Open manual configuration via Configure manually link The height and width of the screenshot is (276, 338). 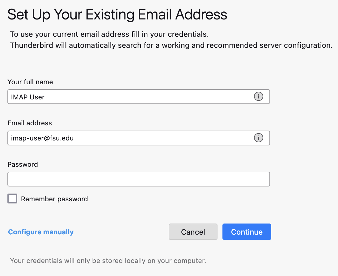[40, 232]
